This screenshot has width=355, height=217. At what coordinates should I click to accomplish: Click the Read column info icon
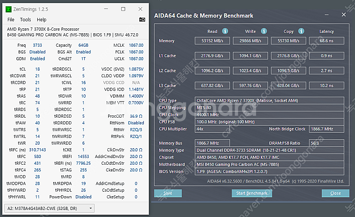click(x=225, y=31)
